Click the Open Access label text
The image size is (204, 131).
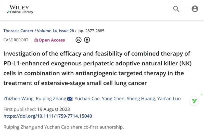point(52,40)
